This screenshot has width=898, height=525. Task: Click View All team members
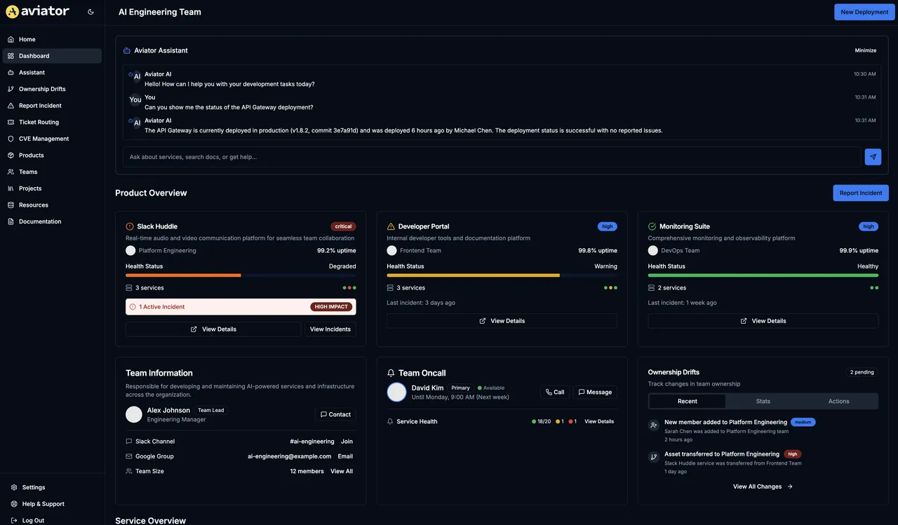(342, 471)
